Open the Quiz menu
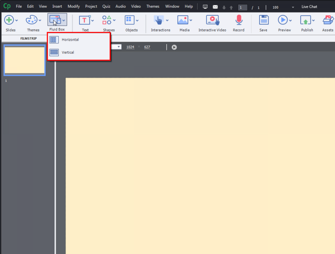Image resolution: width=335 pixels, height=254 pixels. [x=106, y=7]
